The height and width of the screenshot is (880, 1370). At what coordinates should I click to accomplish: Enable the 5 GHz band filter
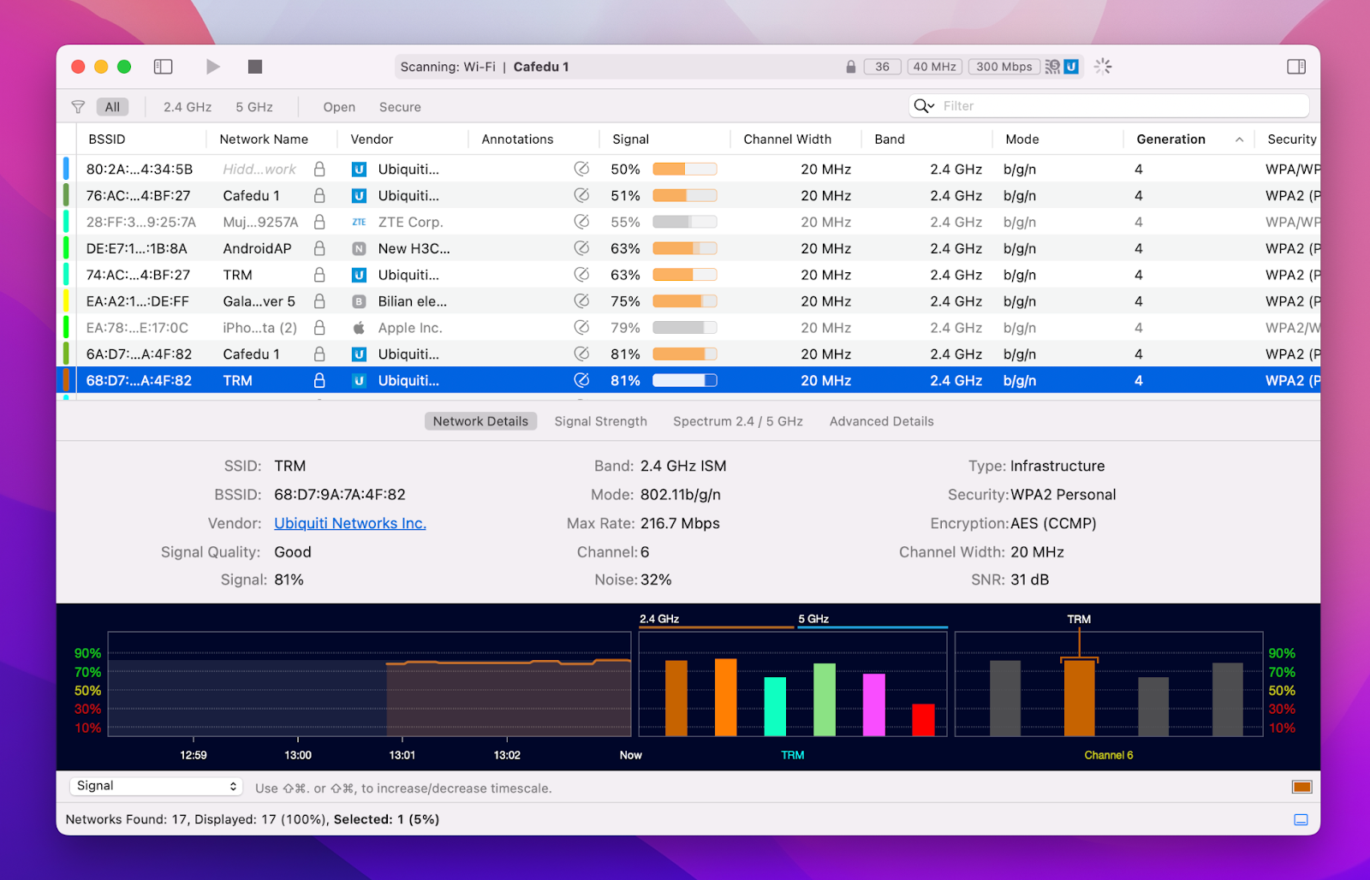[x=254, y=107]
